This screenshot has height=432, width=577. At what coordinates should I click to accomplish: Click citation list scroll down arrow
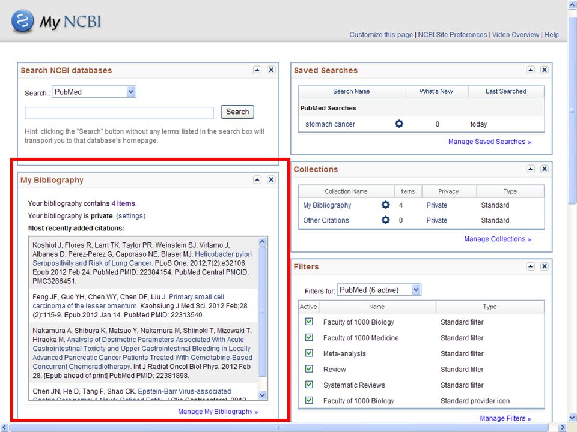[262, 395]
